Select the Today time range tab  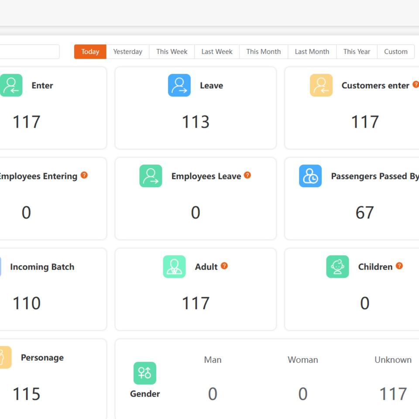click(x=90, y=52)
